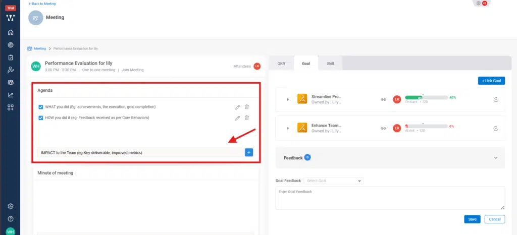Viewport: 517px width, 235px height.
Task: Switch to the Skill tab
Action: click(x=330, y=64)
